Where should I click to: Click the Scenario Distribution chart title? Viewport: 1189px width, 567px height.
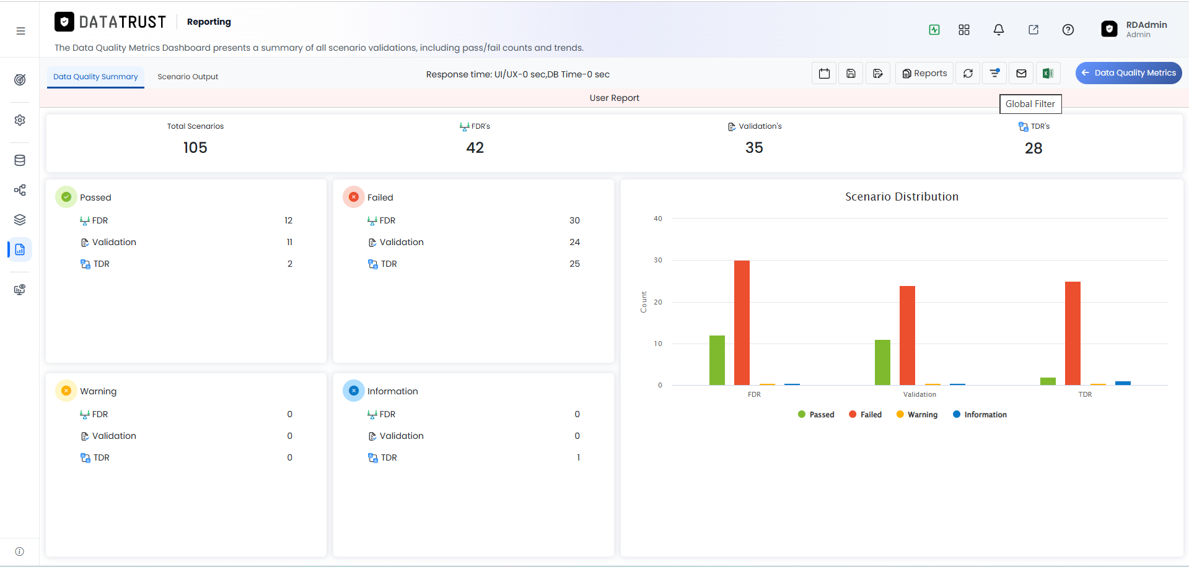tap(902, 196)
